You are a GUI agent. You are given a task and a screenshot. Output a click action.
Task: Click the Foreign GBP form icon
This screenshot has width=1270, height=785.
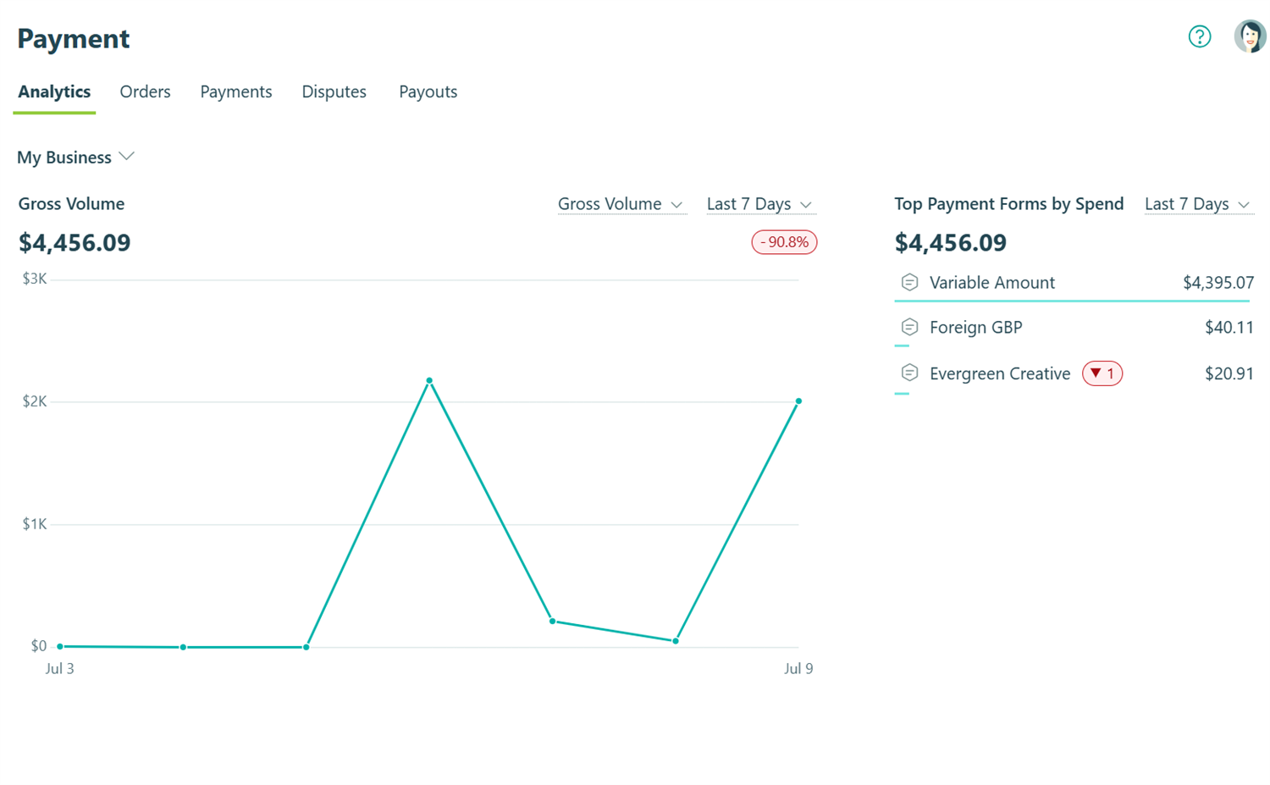[x=909, y=327]
